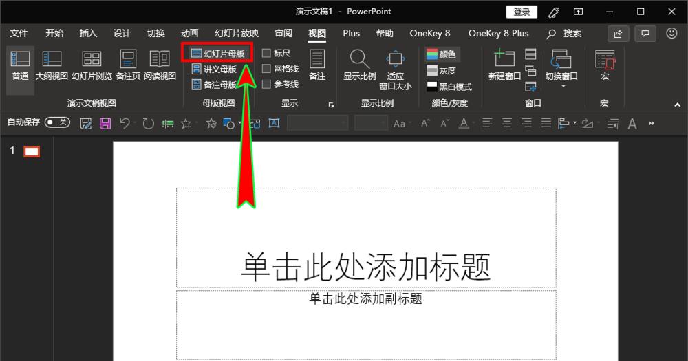Open the font size combo box

click(x=372, y=123)
